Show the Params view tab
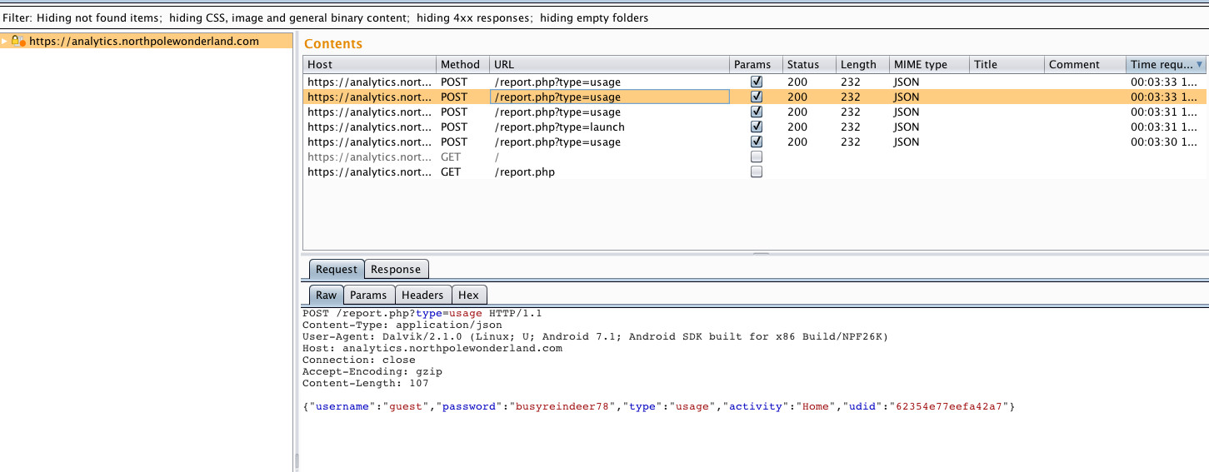Viewport: 1209px width, 472px height. pyautogui.click(x=367, y=295)
